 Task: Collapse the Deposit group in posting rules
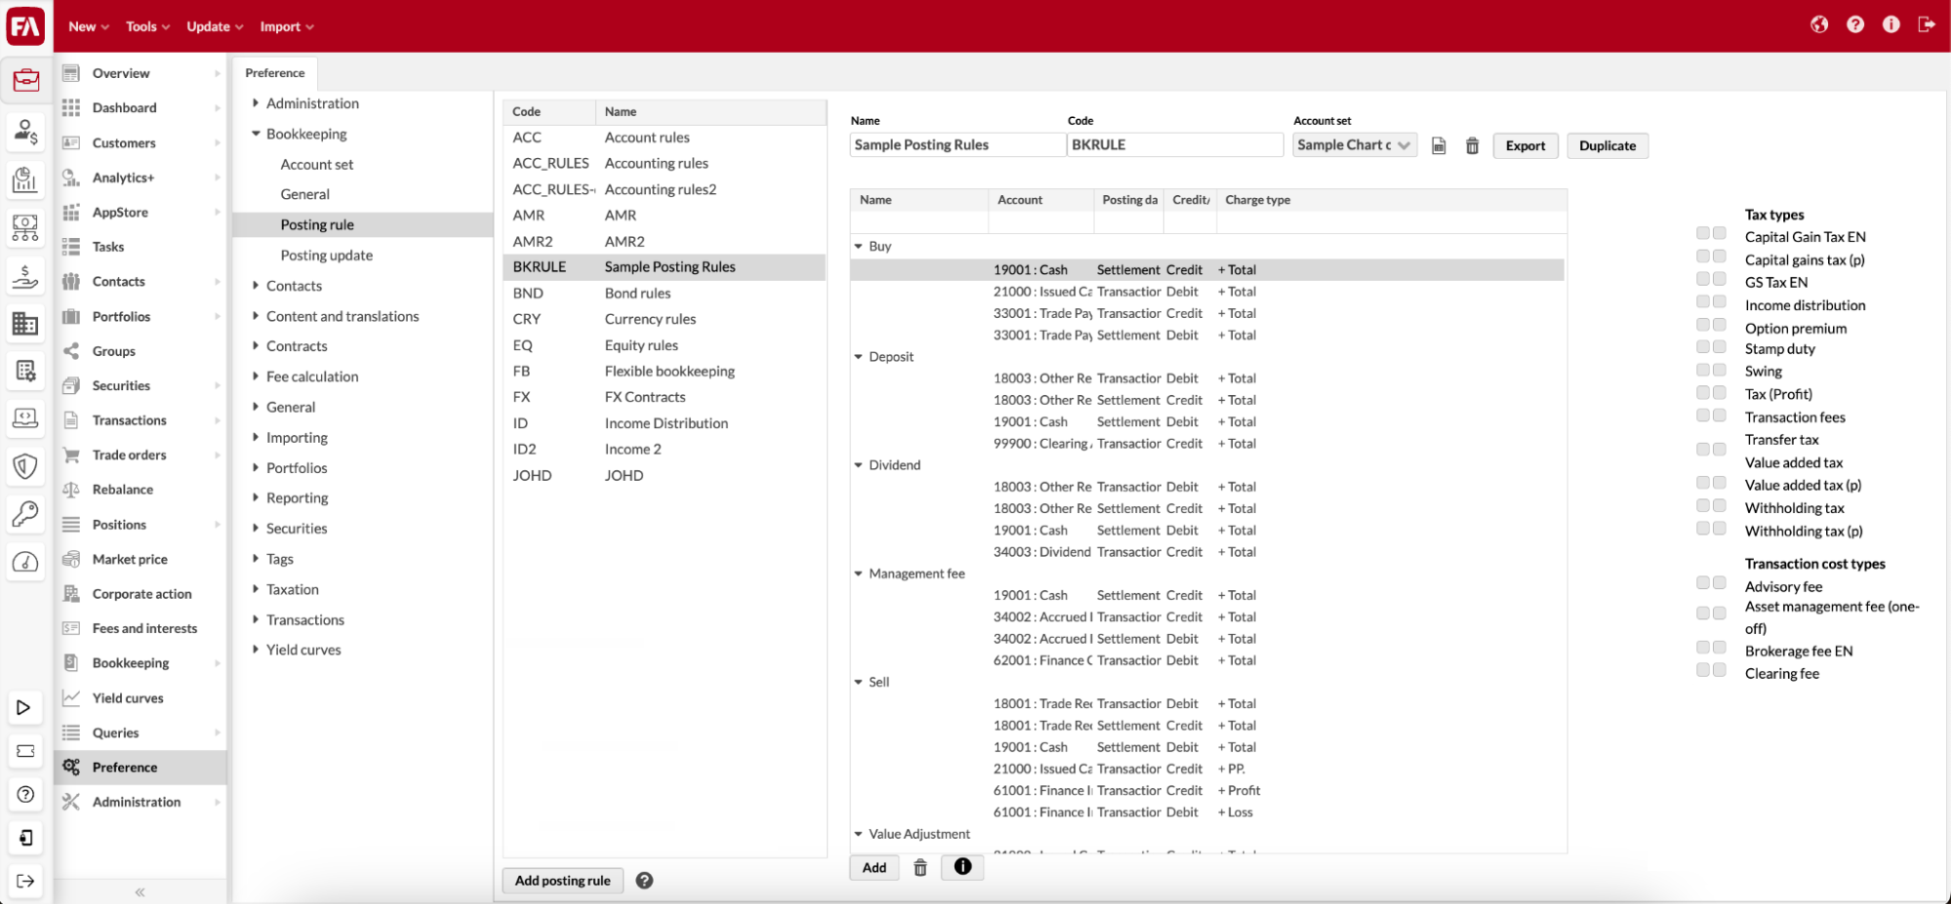[859, 357]
